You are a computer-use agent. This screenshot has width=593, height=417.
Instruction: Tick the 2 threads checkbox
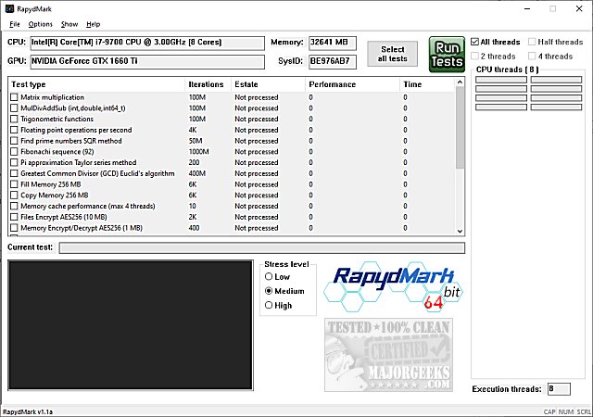click(475, 56)
